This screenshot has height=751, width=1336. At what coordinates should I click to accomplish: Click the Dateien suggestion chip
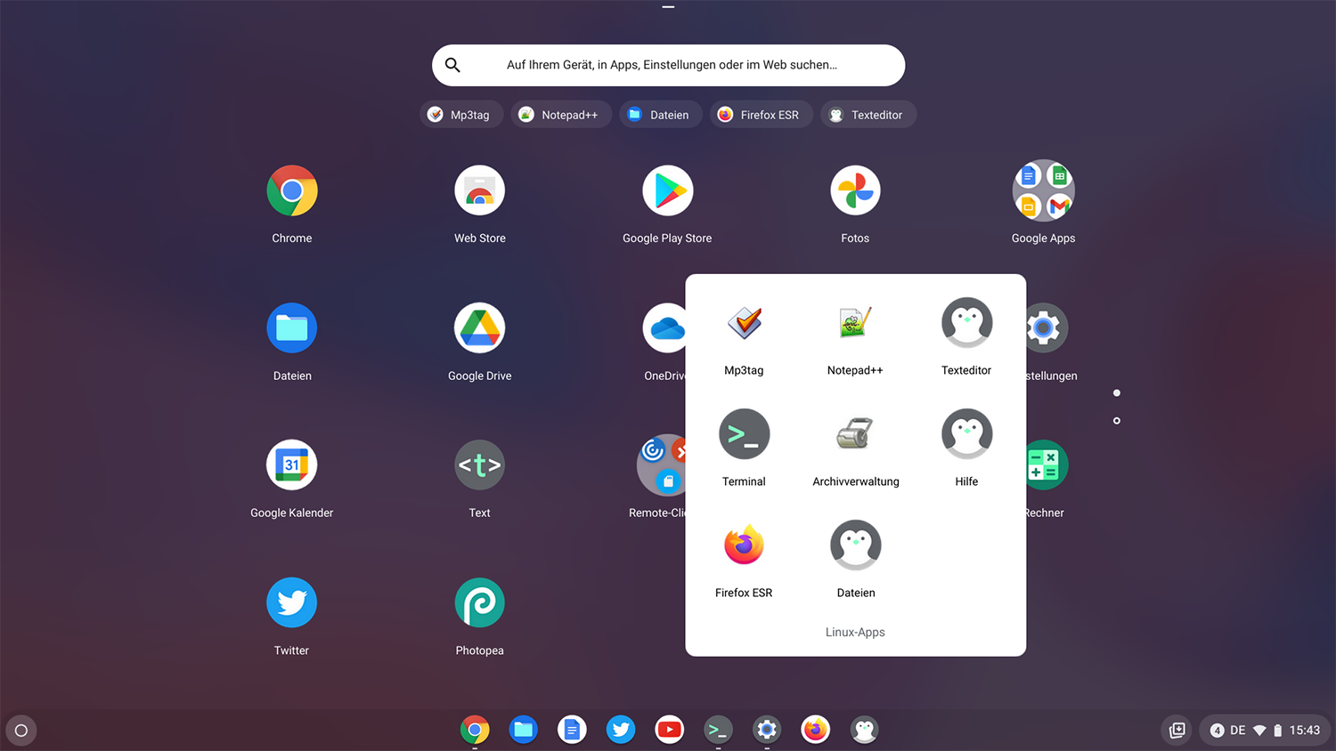660,115
